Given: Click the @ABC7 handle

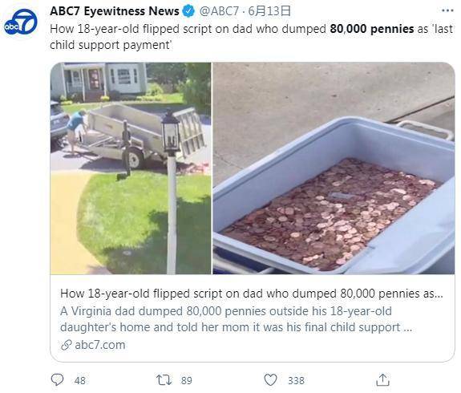Looking at the screenshot, I should [x=219, y=11].
